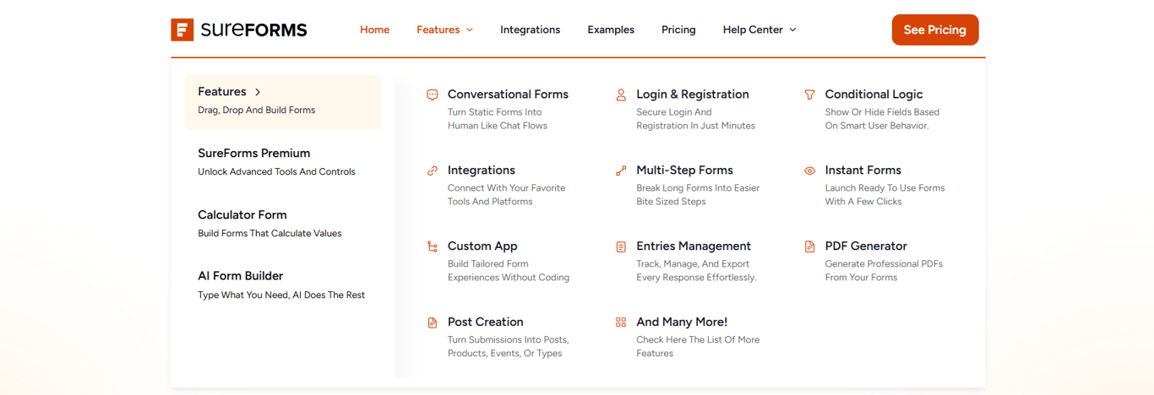Click the Instant Forms eye icon
Screen dimensions: 1154x395
click(x=810, y=170)
